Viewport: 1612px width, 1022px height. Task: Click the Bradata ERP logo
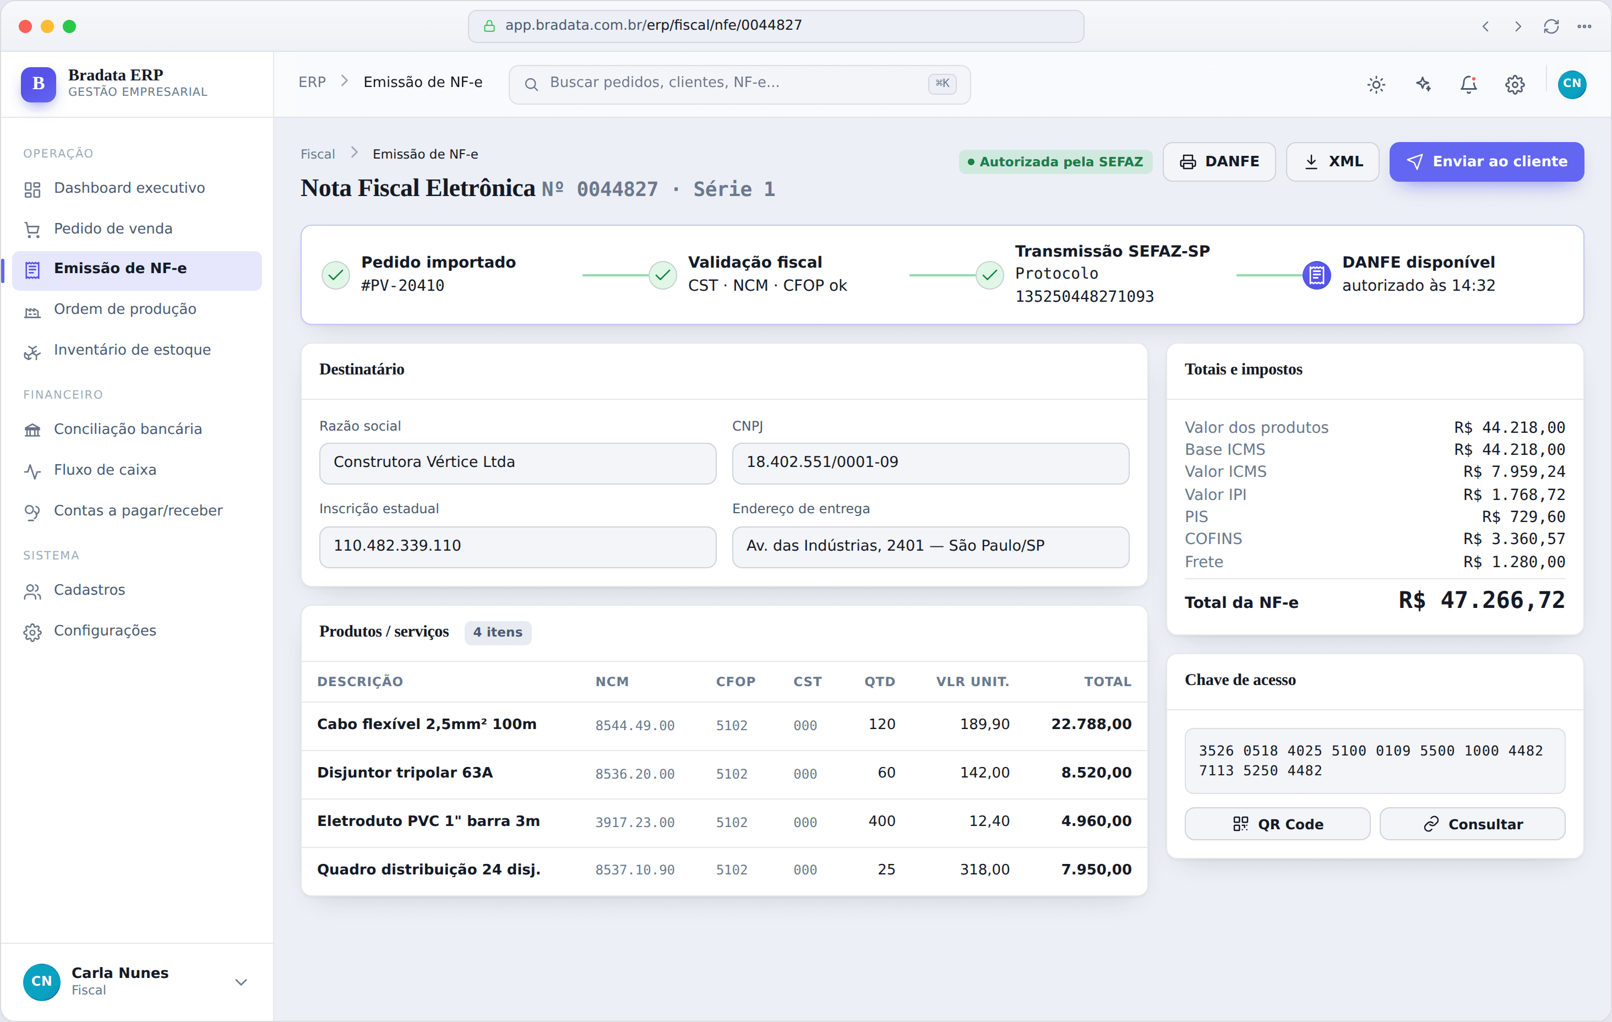click(x=38, y=84)
